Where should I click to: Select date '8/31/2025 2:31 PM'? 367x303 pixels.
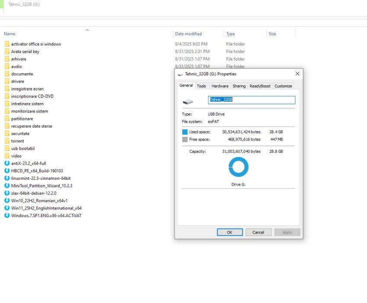click(x=193, y=52)
